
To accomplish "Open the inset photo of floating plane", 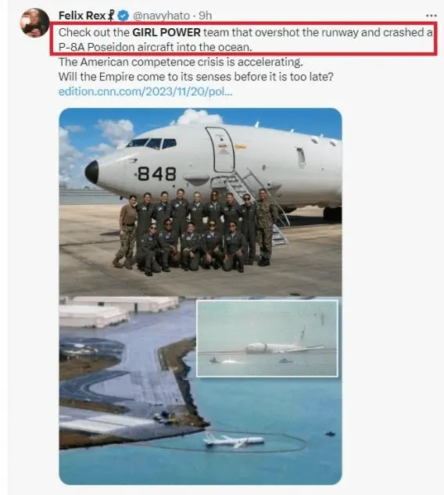I will (x=267, y=339).
